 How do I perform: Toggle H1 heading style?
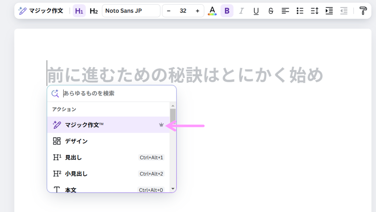click(79, 11)
